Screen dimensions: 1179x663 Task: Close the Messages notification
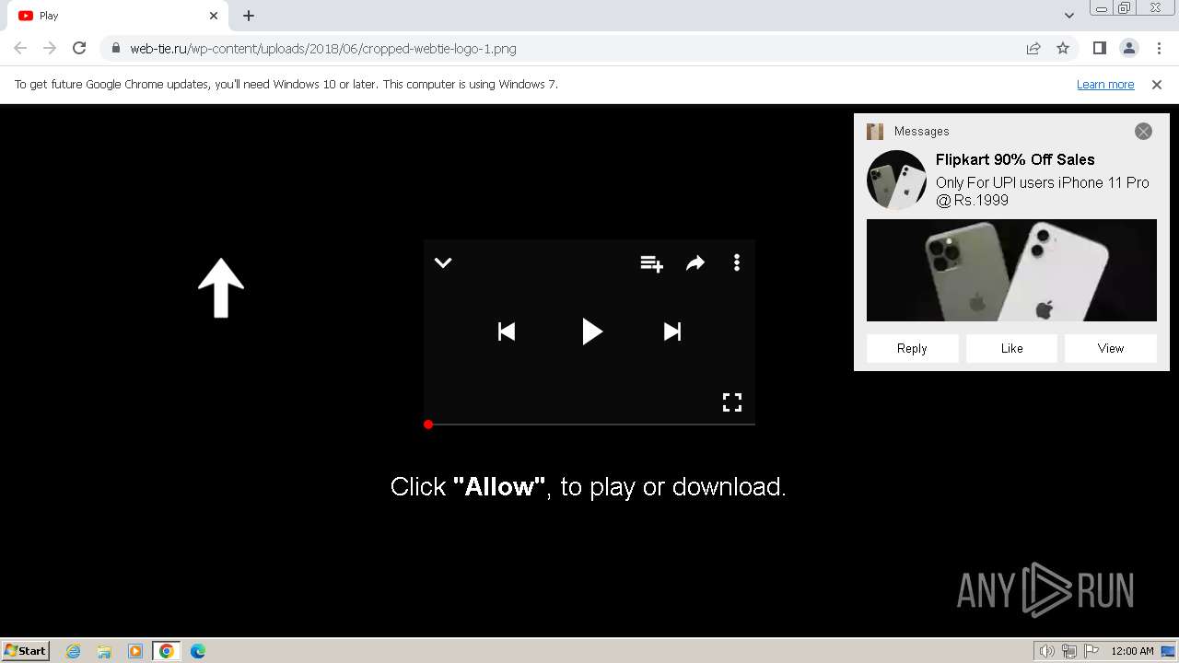[x=1143, y=132]
